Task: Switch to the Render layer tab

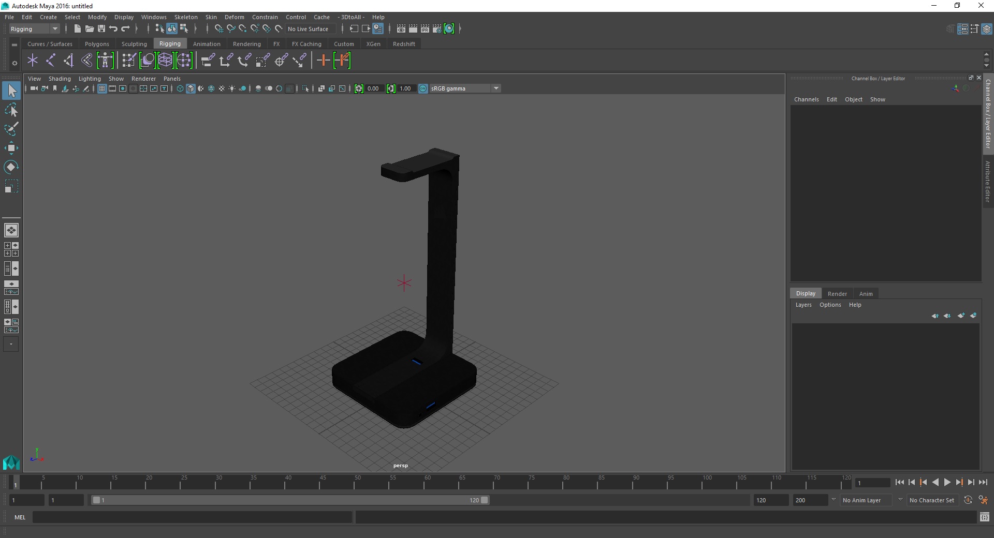Action: (x=837, y=294)
